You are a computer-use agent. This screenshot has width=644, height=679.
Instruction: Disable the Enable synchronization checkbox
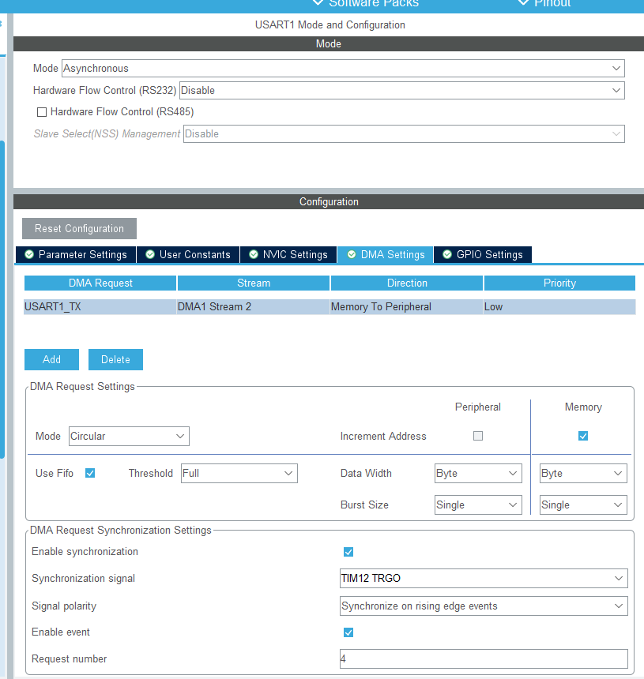348,552
